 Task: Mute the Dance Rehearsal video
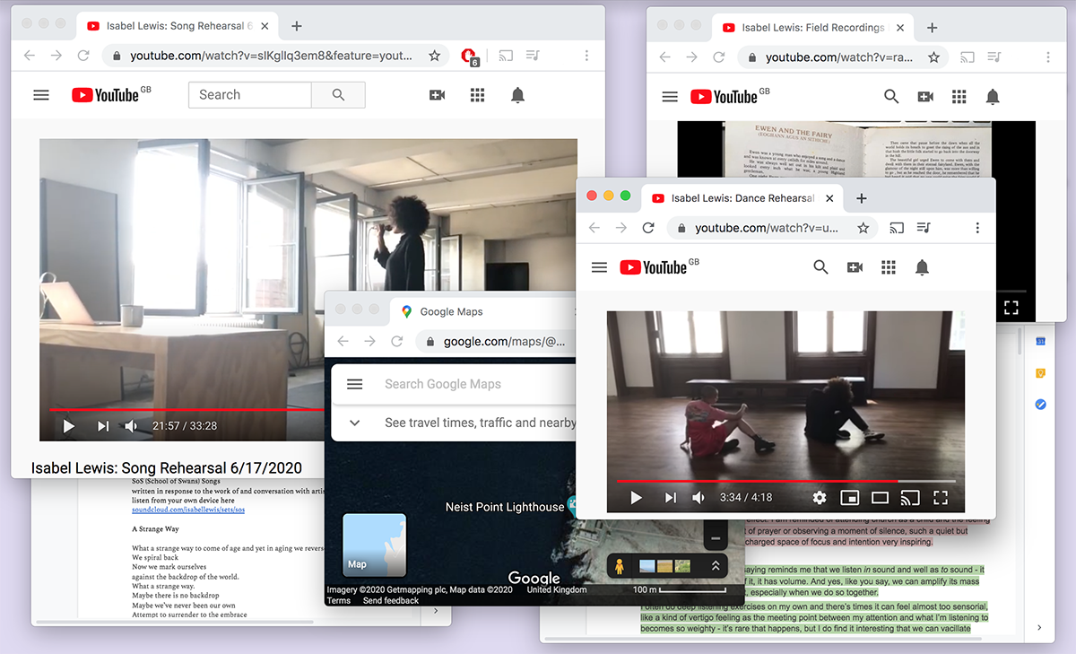[x=699, y=497]
